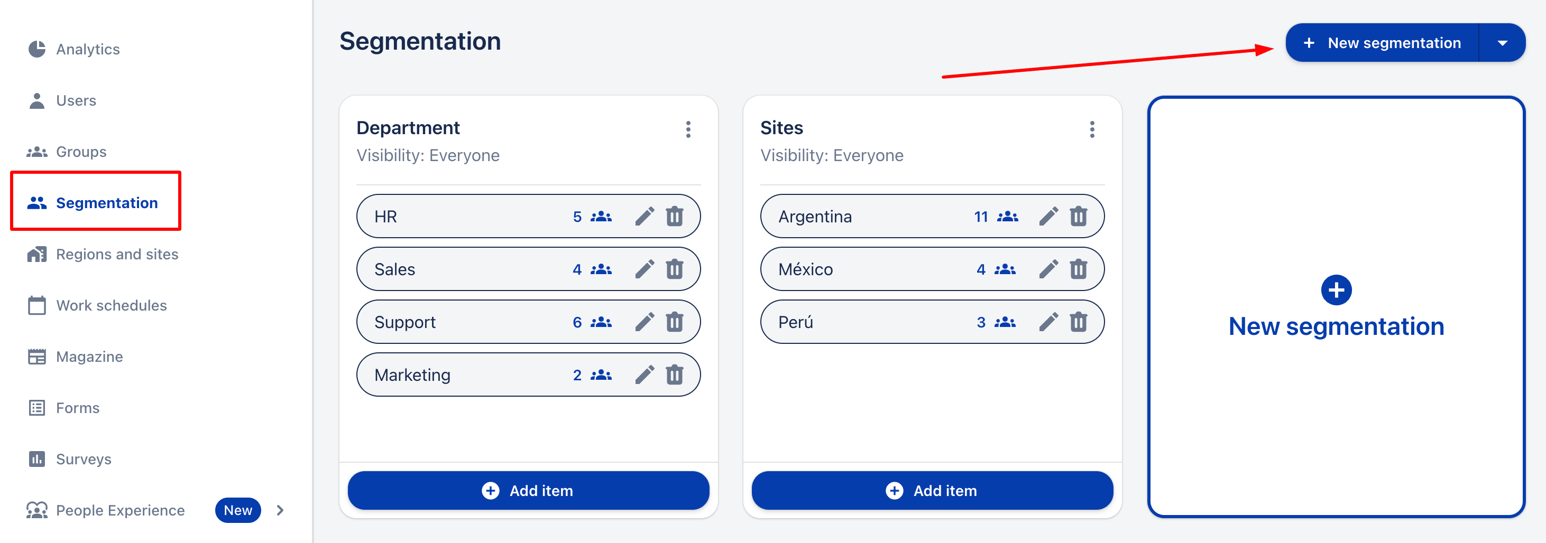Go to Regions and sites

pos(117,254)
